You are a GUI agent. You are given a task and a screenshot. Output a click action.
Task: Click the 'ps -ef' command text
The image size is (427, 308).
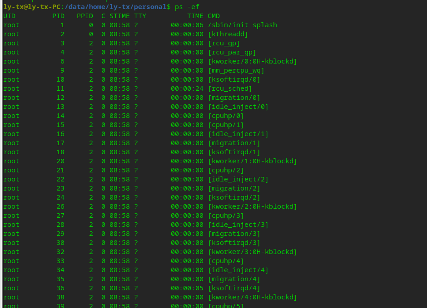tap(187, 7)
